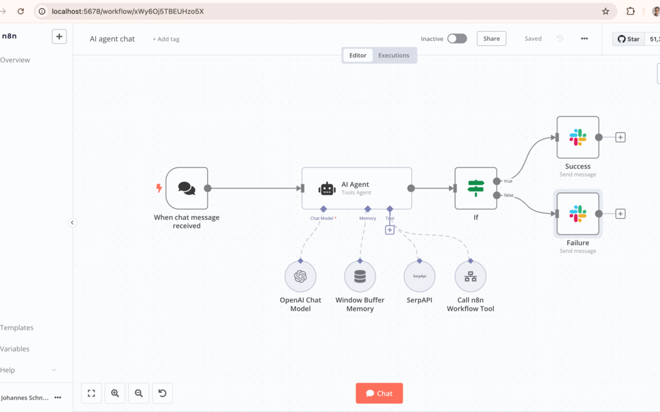The height and width of the screenshot is (412, 660).
Task: Click the If node's false output connector
Action: [497, 195]
